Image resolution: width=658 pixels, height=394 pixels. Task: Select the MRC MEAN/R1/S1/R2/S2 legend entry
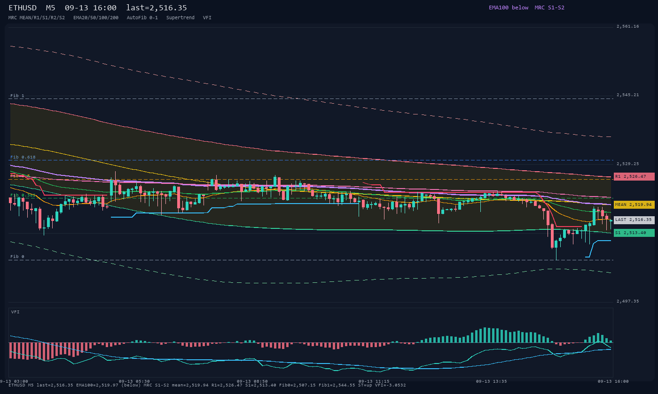point(37,17)
